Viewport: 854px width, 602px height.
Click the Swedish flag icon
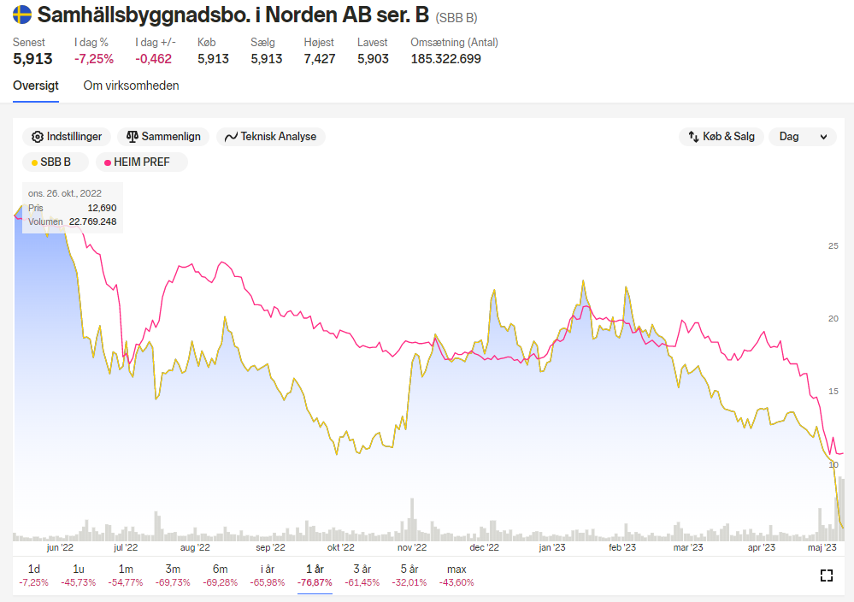click(22, 15)
